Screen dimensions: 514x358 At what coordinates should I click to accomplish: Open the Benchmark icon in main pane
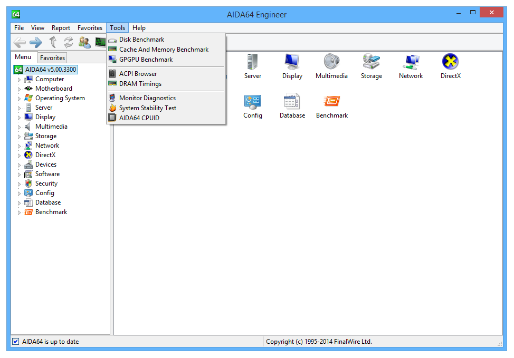point(332,102)
